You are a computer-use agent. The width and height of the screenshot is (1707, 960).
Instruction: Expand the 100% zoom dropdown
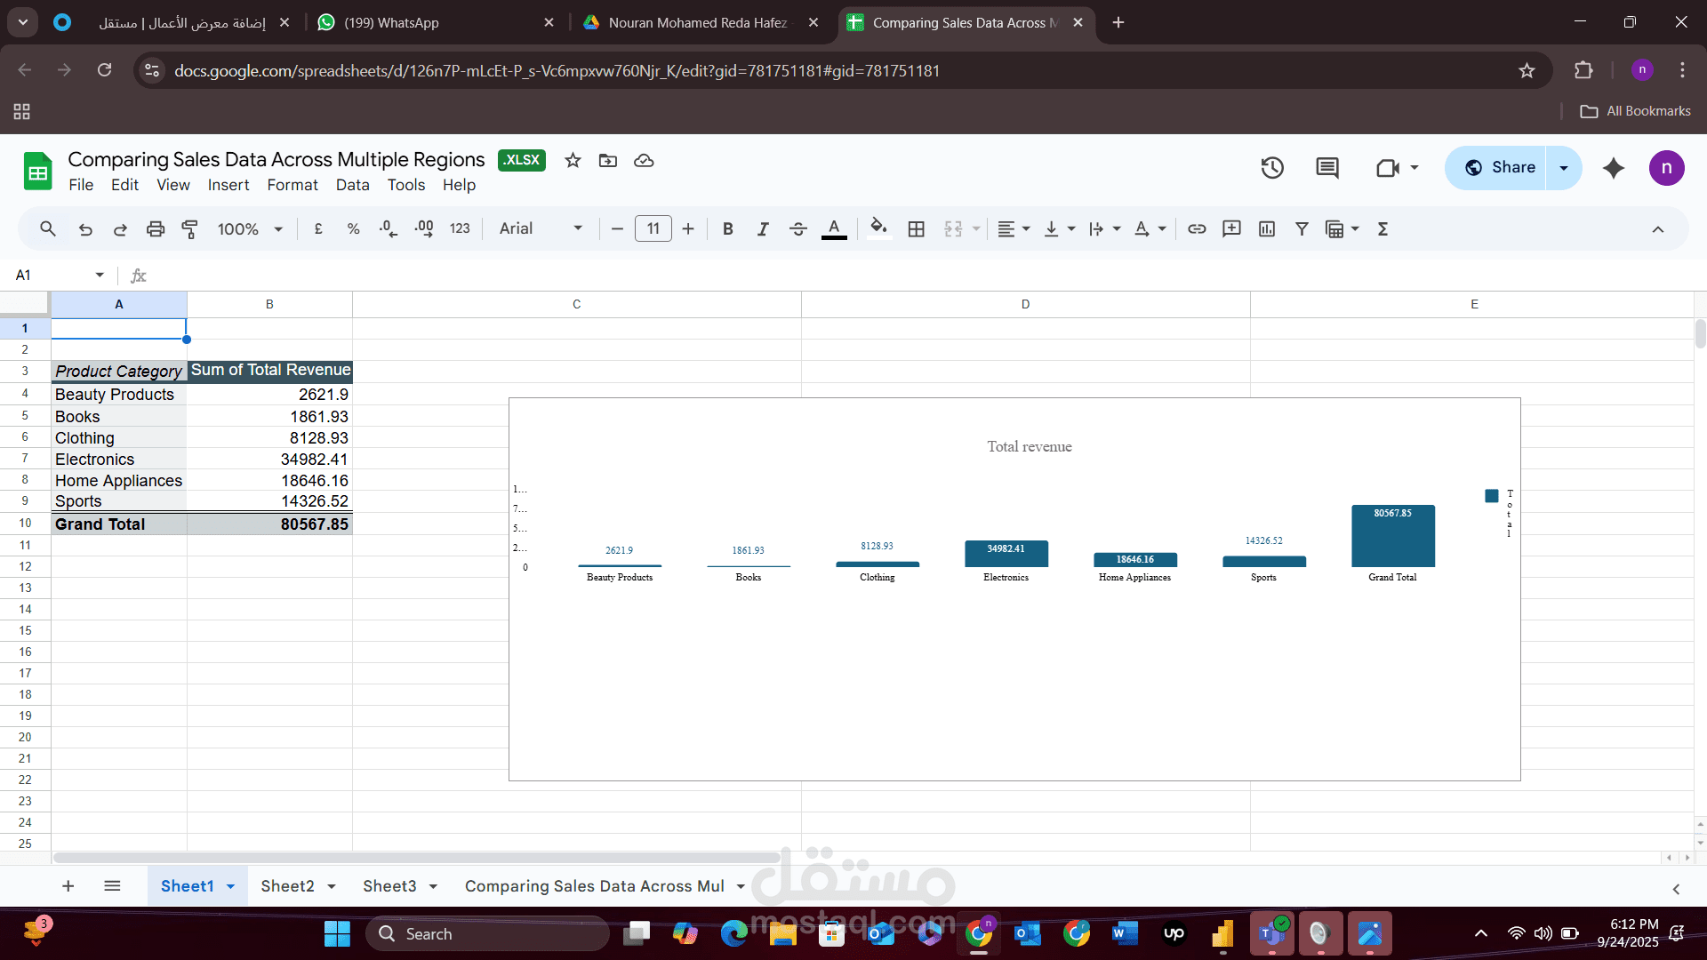click(x=250, y=229)
